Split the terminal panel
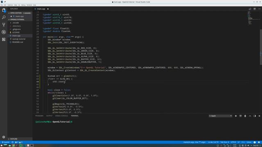This screenshot has height=147, width=262. point(240,116)
